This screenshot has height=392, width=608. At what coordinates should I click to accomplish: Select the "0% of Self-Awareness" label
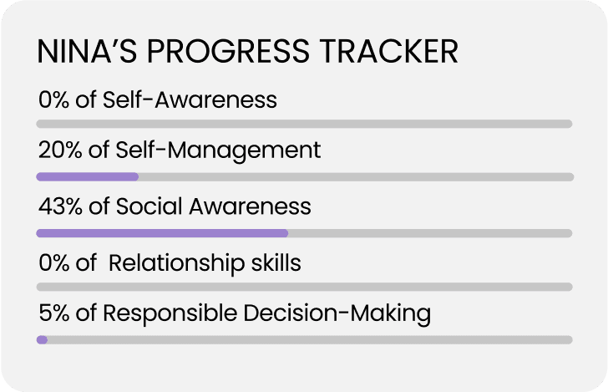[x=157, y=100]
